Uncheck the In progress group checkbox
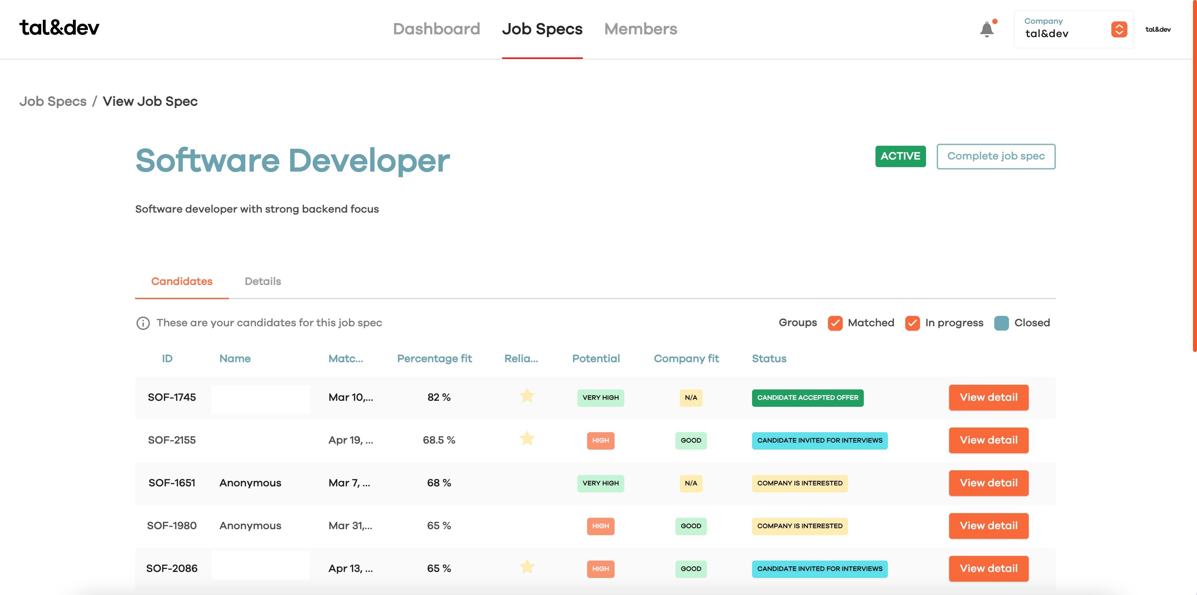 coord(912,323)
